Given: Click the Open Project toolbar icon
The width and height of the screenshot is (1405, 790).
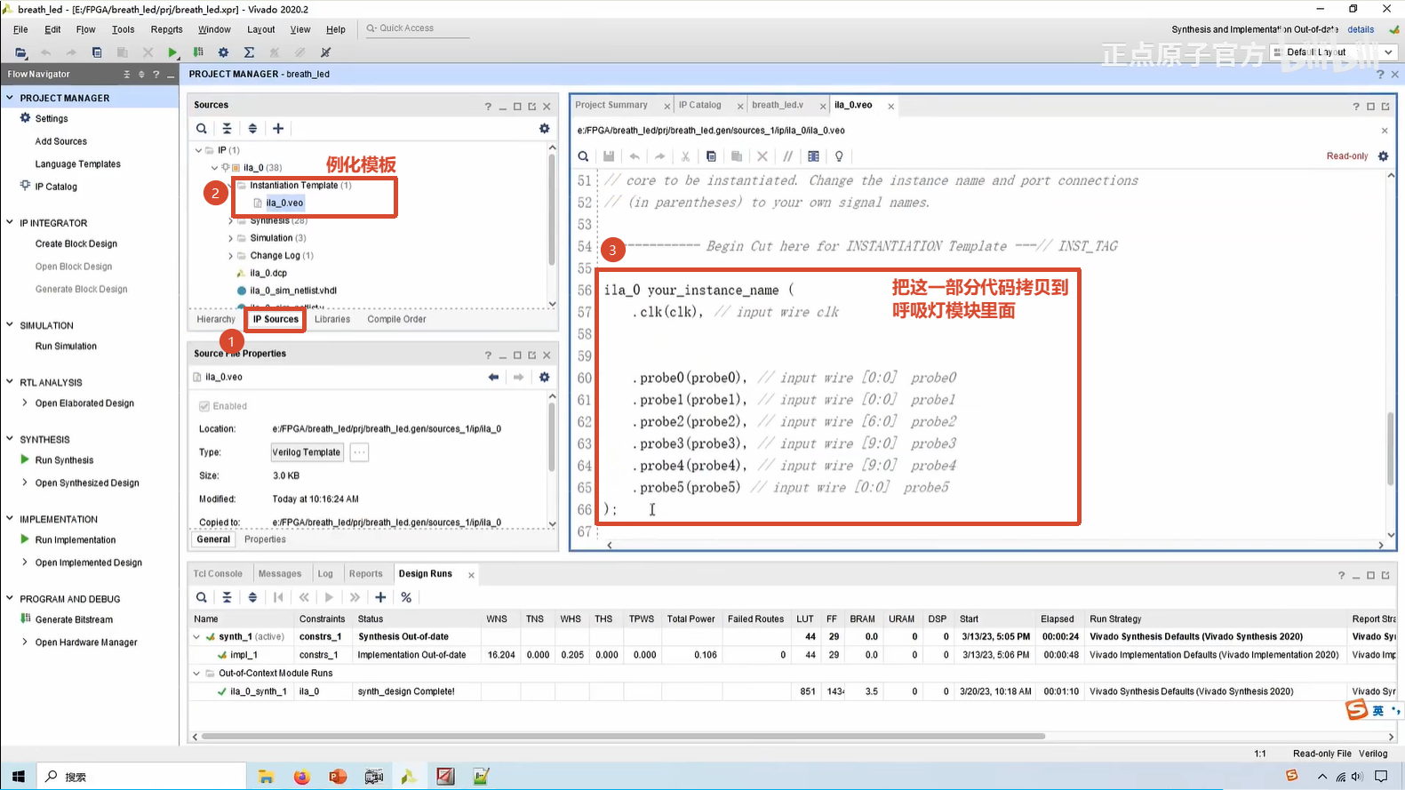Looking at the screenshot, I should pyautogui.click(x=20, y=52).
